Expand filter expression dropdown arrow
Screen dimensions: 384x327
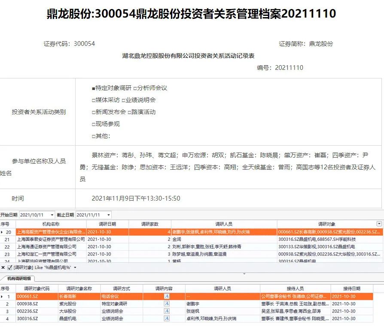75,267
